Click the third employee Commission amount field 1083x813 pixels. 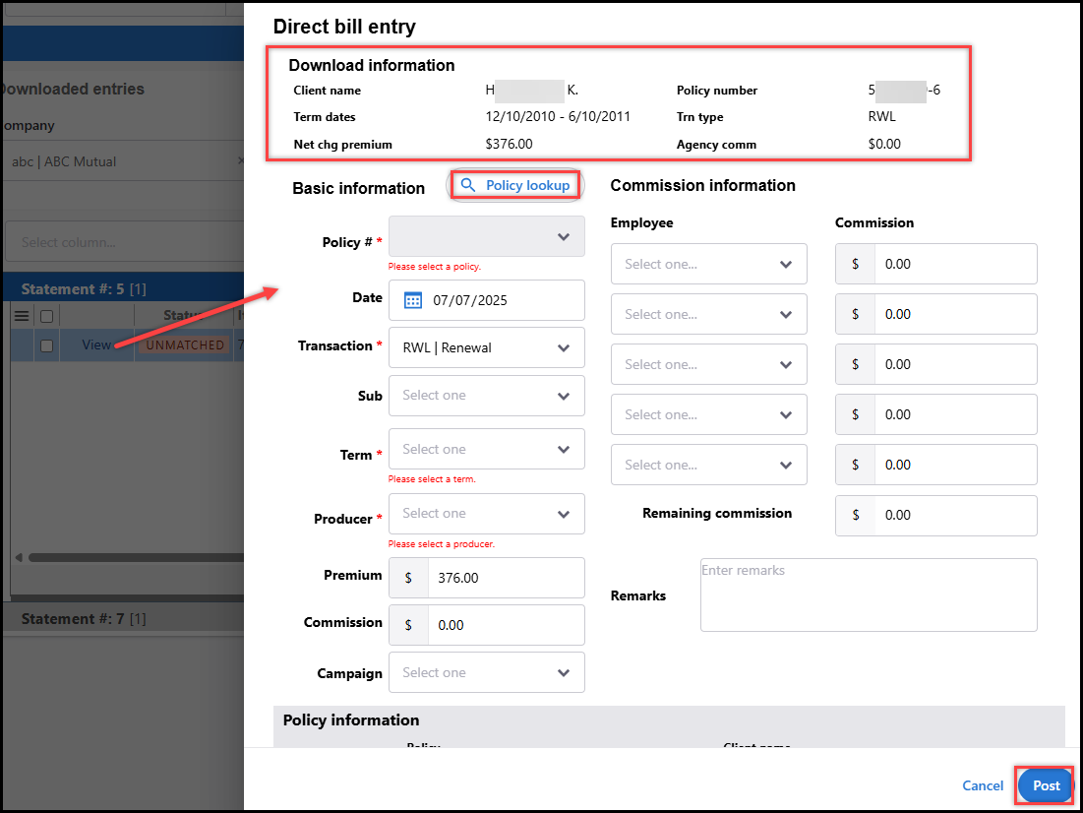click(956, 364)
